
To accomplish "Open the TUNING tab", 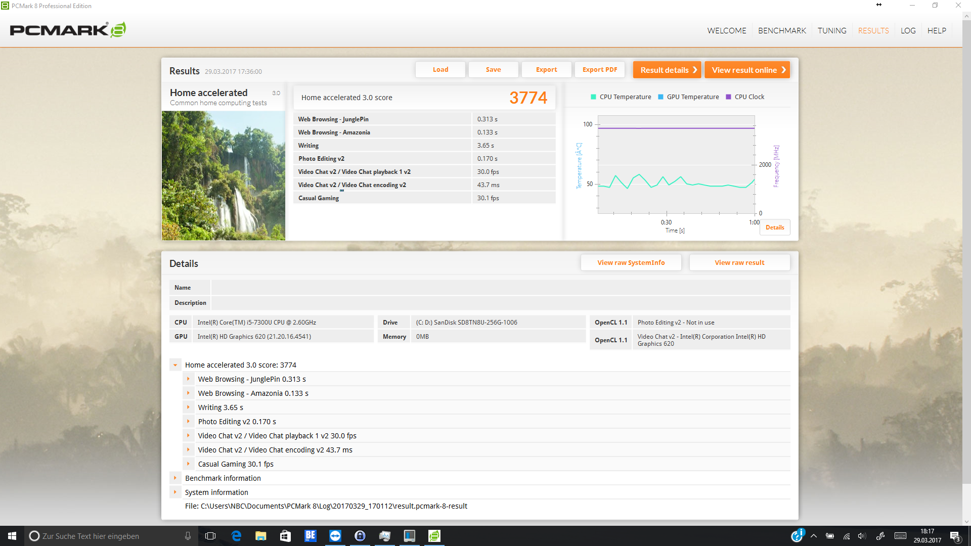I will coord(832,31).
